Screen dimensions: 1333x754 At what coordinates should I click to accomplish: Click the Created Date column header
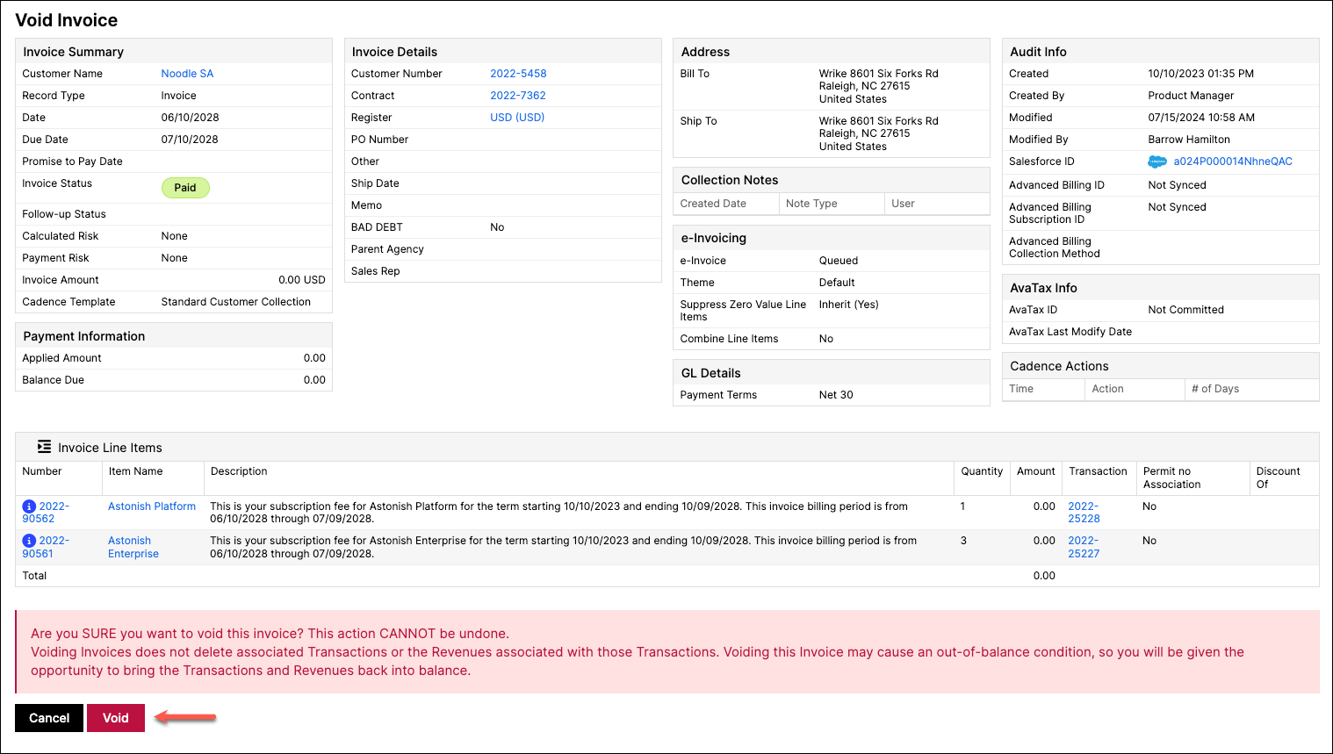(x=713, y=204)
